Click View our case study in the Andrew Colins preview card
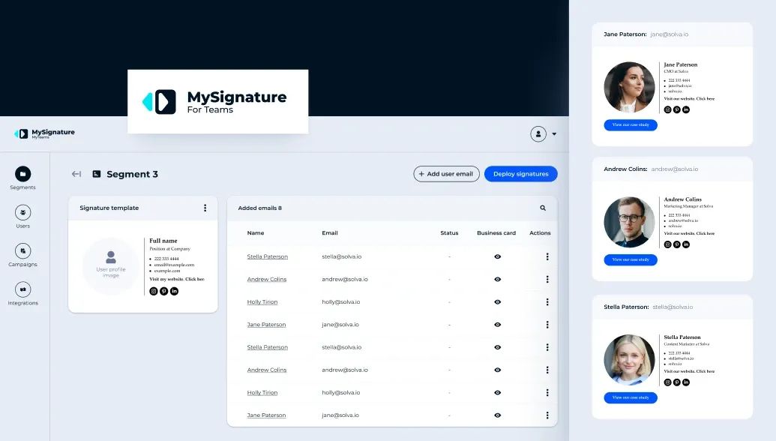Screen dimensions: 776x441 [631, 259]
